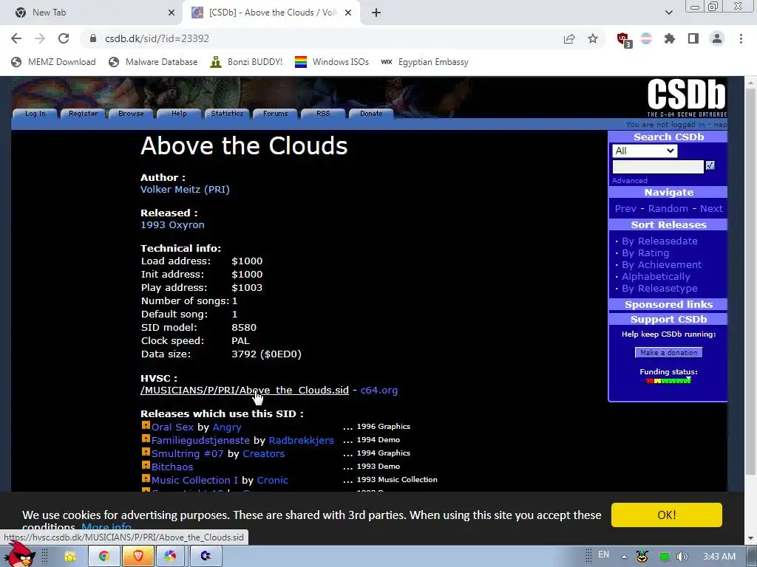Viewport: 757px width, 567px height.
Task: Open the Donate tab
Action: [371, 113]
